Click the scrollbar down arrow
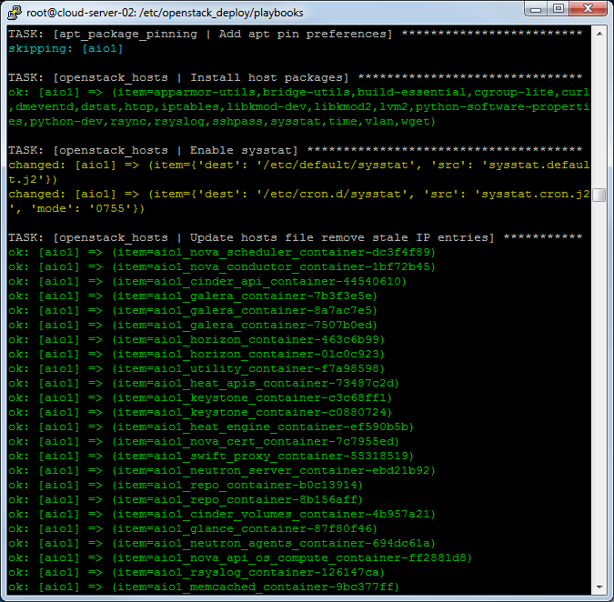Image resolution: width=614 pixels, height=602 pixels. pyautogui.click(x=599, y=587)
